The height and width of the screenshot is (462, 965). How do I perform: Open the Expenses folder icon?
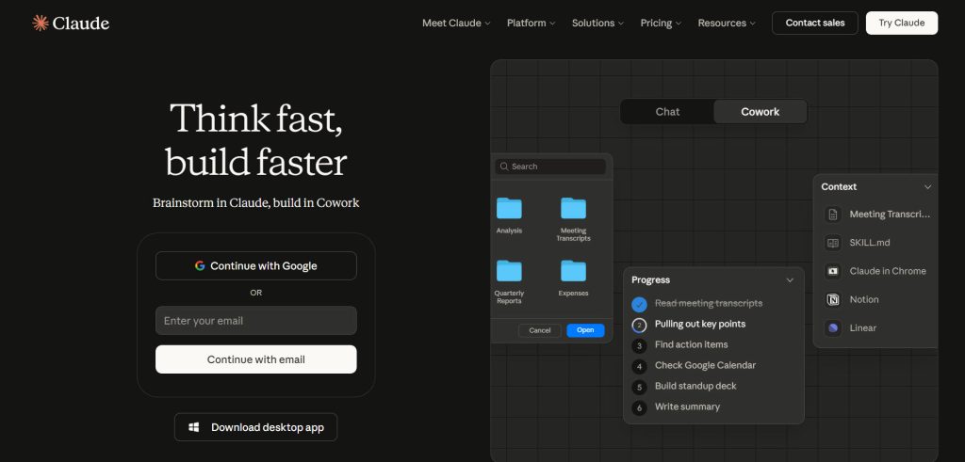click(x=573, y=271)
